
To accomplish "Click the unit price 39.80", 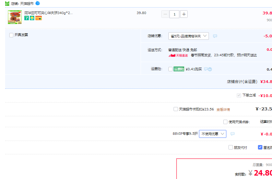I will (x=141, y=13).
